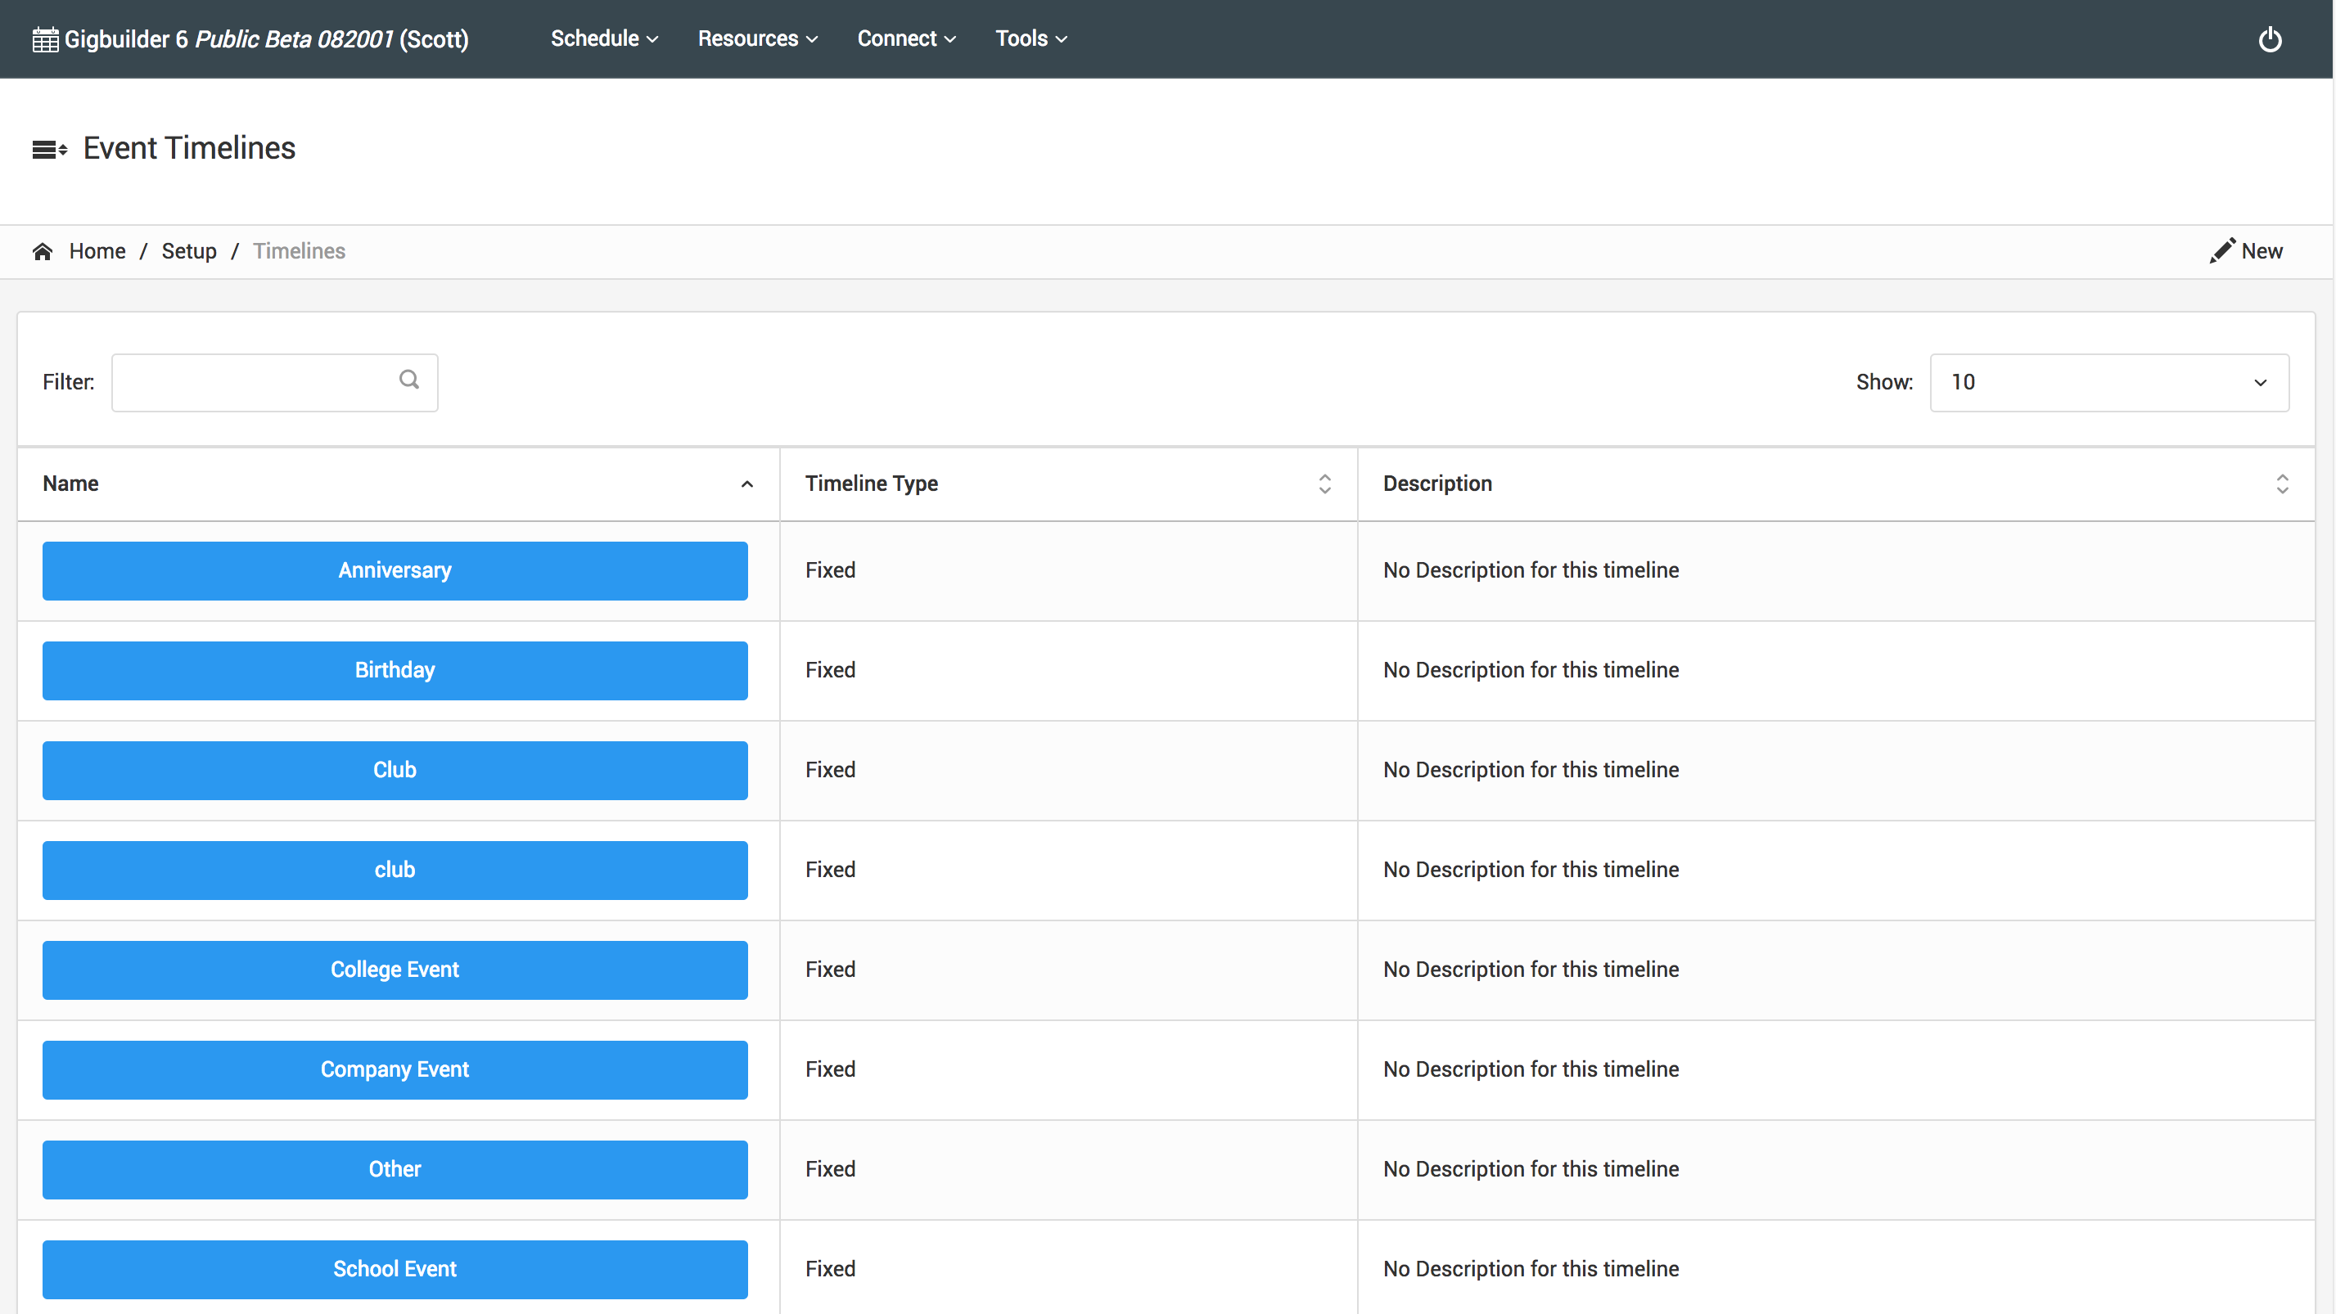The image size is (2336, 1314).
Task: Open the Show entries dropdown
Action: pos(2108,382)
